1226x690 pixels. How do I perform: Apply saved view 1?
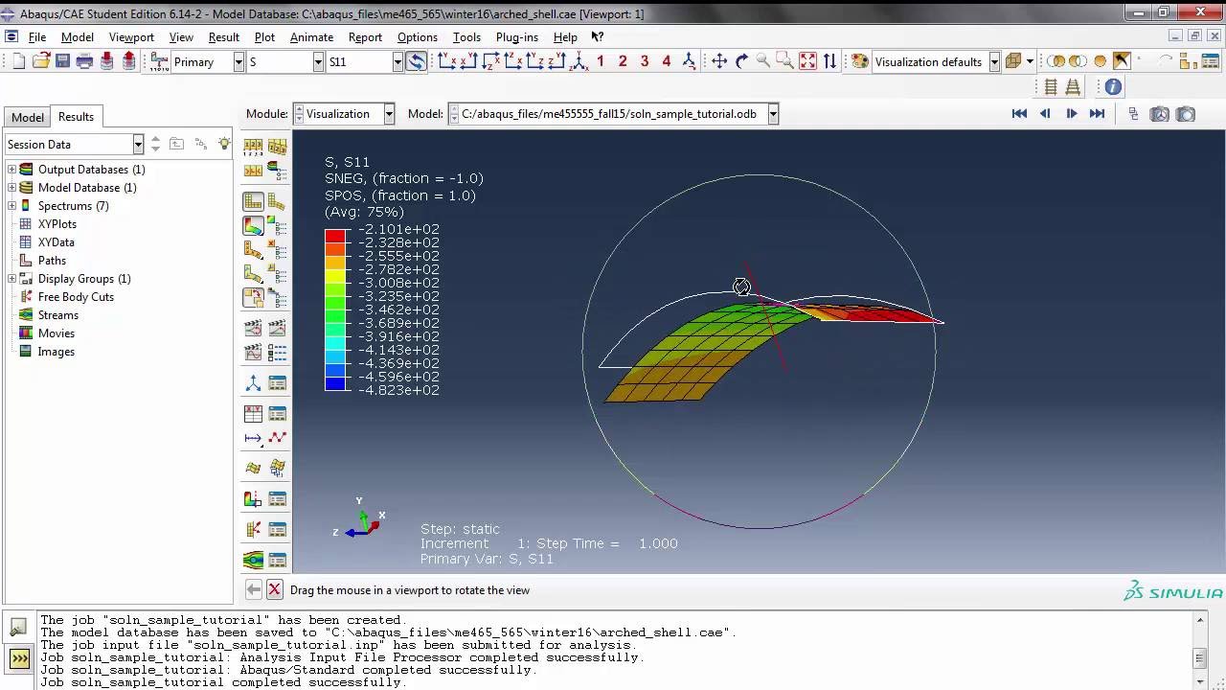(x=601, y=61)
